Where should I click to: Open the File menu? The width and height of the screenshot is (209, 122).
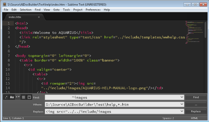pos(6,10)
